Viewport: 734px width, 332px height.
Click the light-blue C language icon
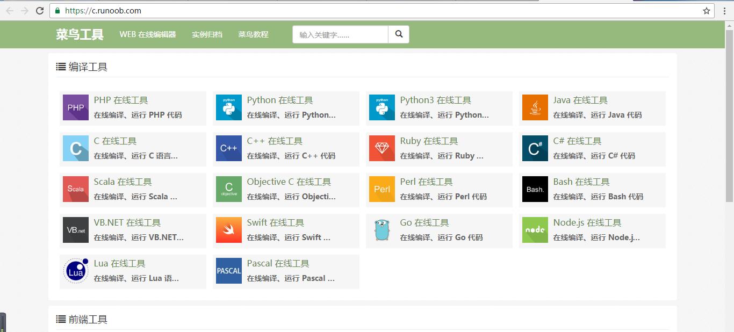point(76,148)
